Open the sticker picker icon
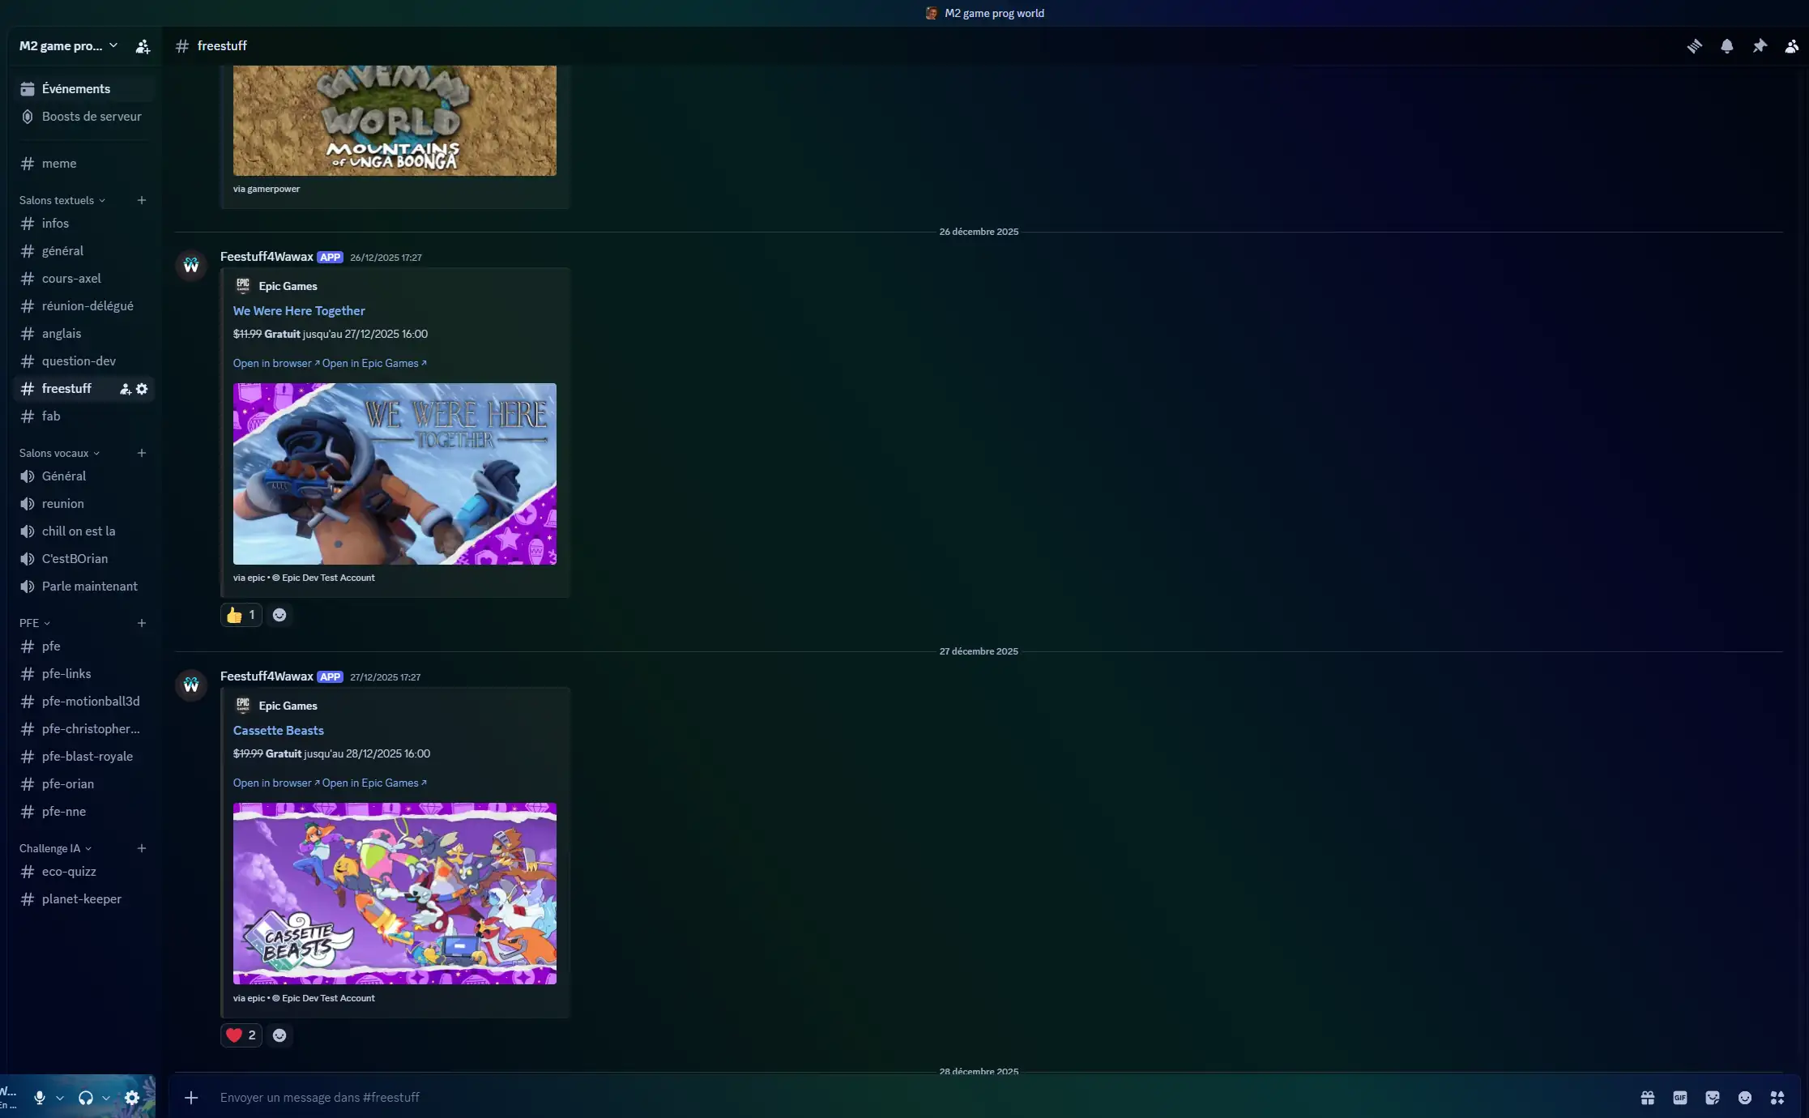The height and width of the screenshot is (1118, 1809). click(x=1712, y=1098)
